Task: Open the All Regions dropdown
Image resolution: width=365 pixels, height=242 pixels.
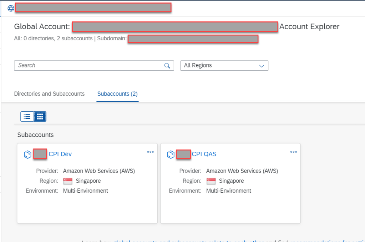Action: [x=224, y=66]
